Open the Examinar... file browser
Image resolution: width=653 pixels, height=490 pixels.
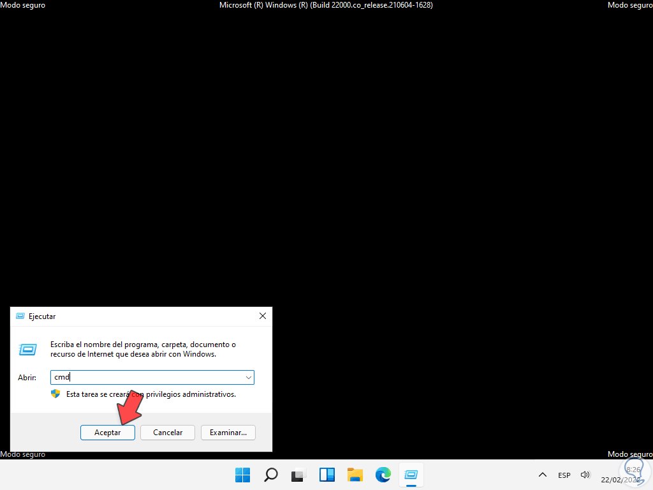tap(228, 433)
